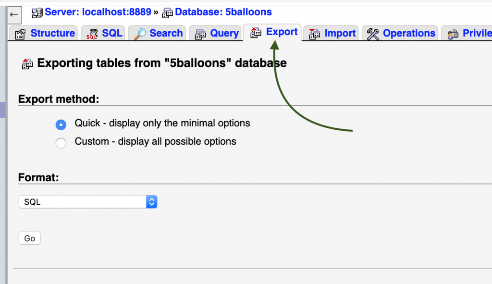This screenshot has height=284, width=492.
Task: Open the Operations tab
Action: point(408,33)
